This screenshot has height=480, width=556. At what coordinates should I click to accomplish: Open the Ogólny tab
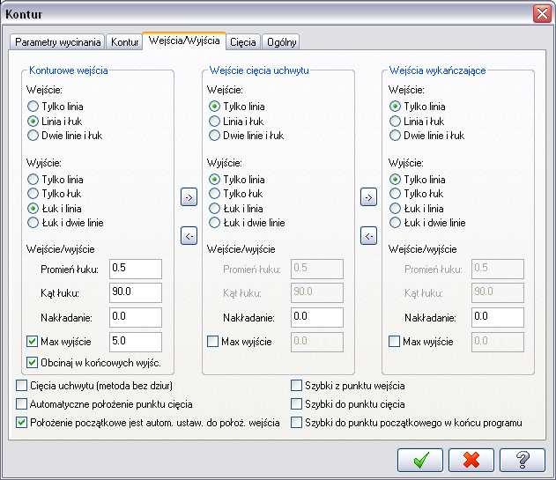(282, 42)
